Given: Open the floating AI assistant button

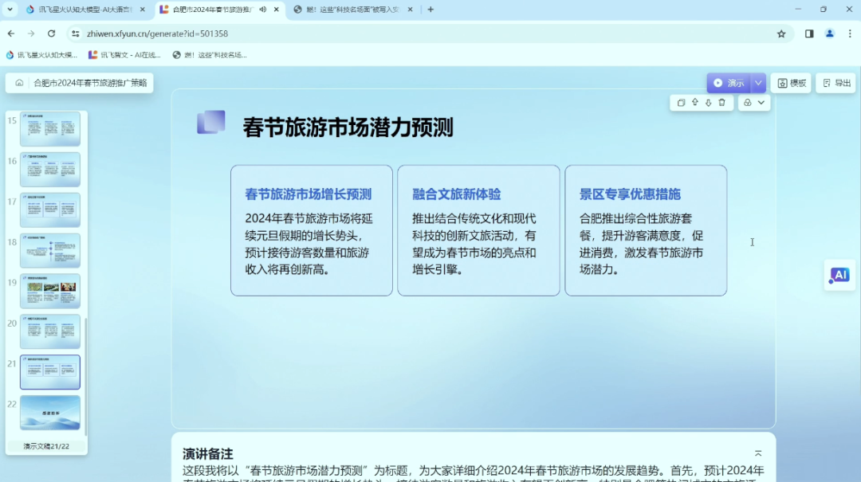Looking at the screenshot, I should tap(839, 275).
